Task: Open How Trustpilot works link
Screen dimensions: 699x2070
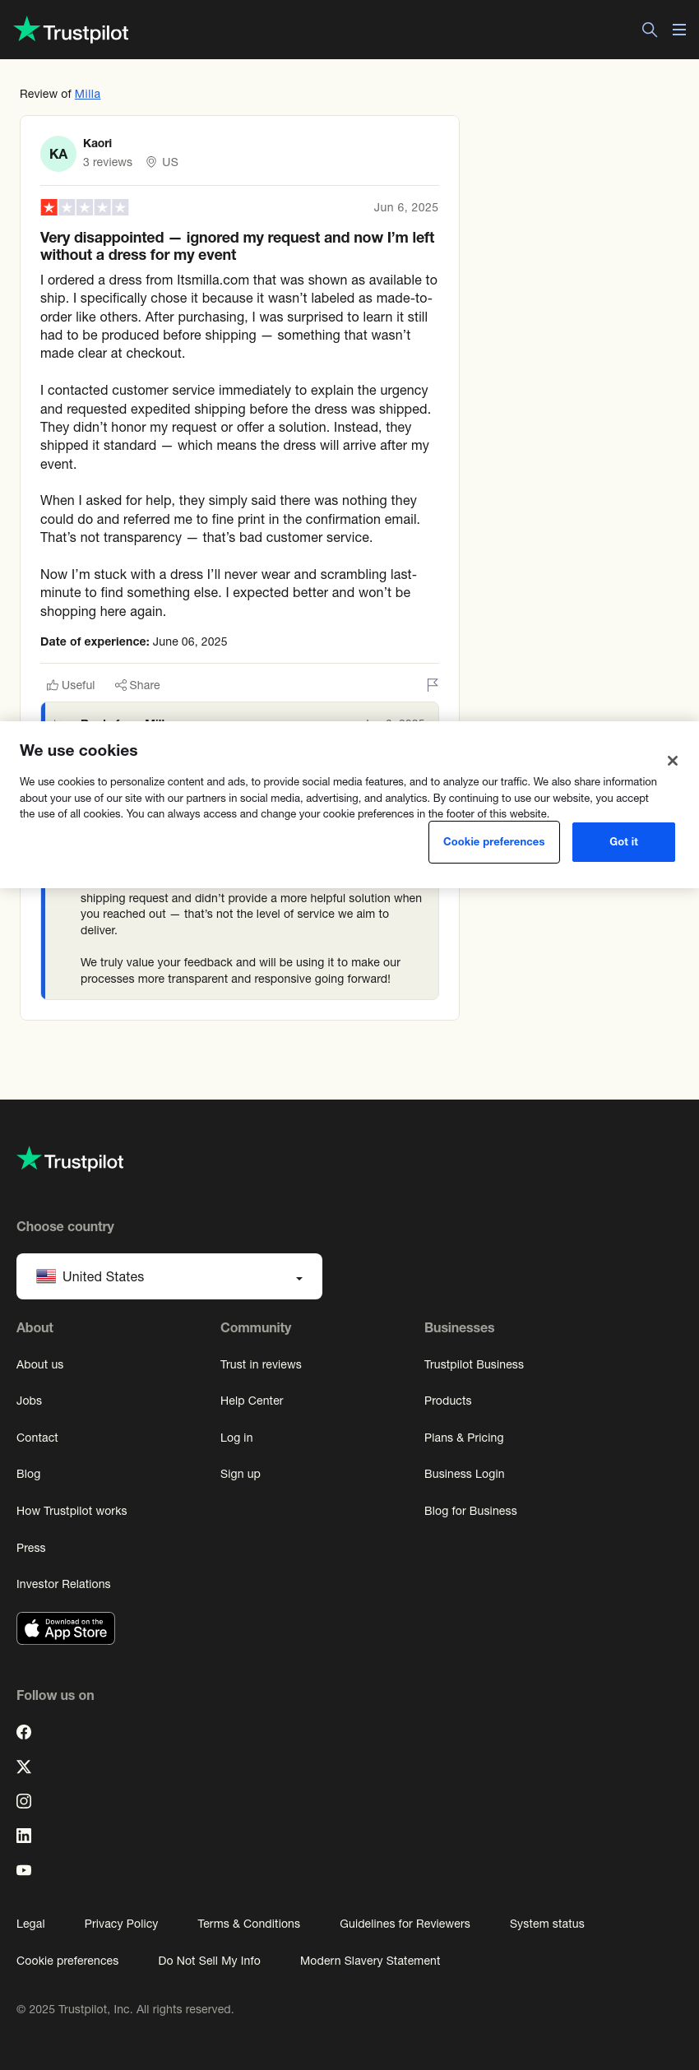Action: click(72, 1511)
